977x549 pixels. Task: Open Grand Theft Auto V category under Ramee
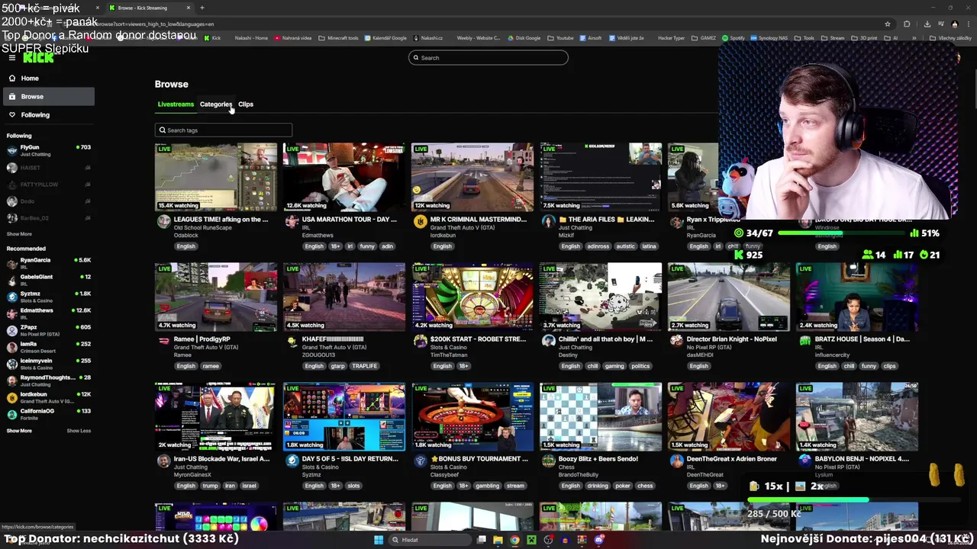(206, 347)
